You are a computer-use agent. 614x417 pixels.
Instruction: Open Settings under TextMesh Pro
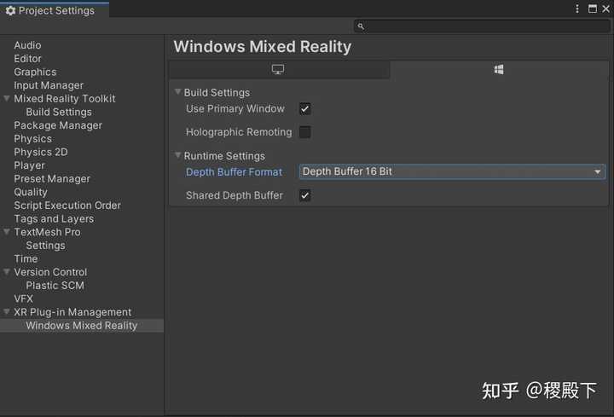(x=45, y=246)
